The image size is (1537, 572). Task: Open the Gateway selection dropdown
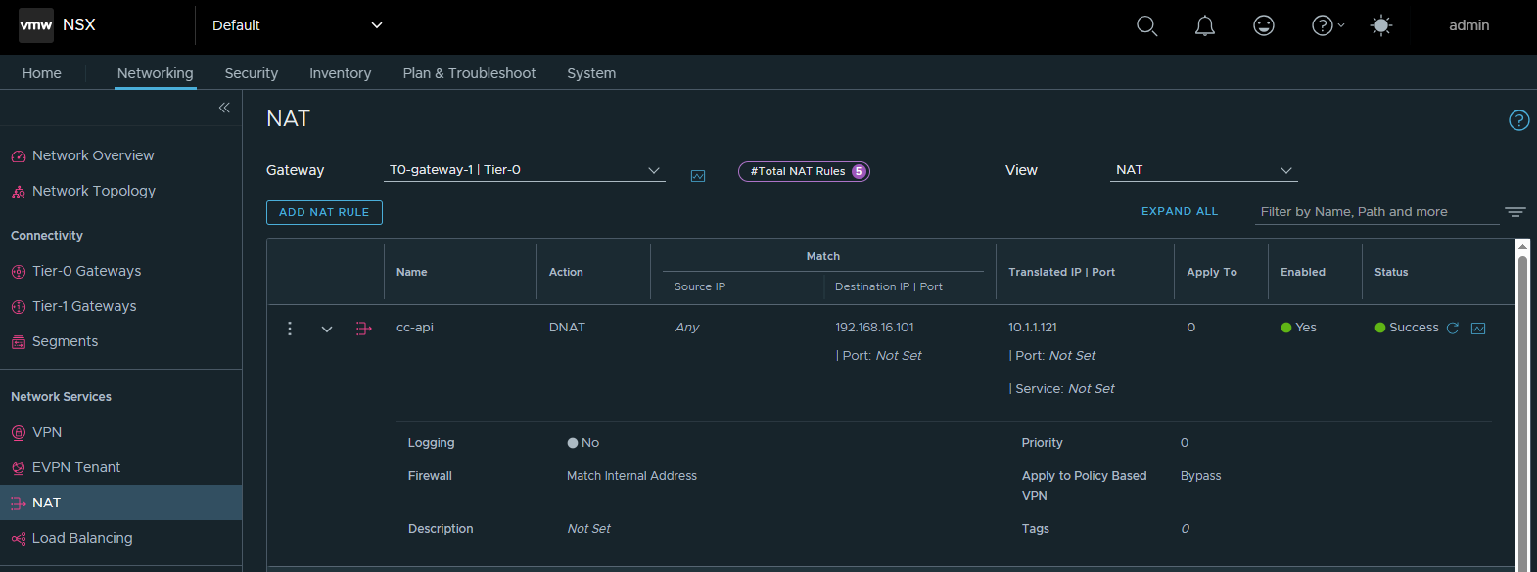pos(525,170)
